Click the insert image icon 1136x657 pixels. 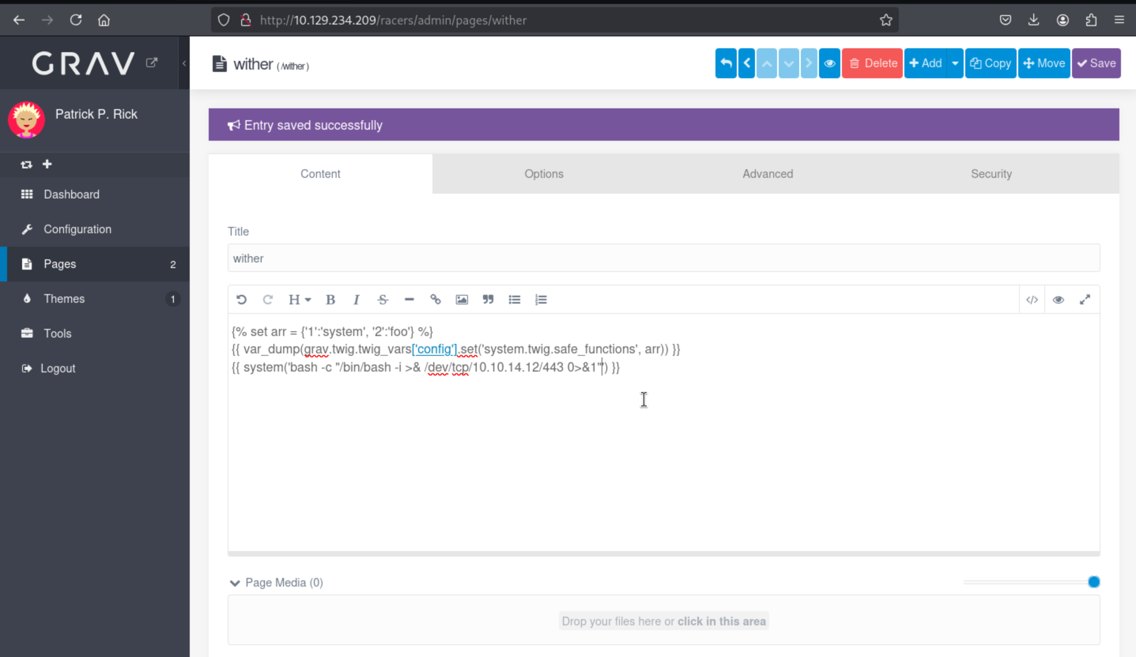pos(462,300)
